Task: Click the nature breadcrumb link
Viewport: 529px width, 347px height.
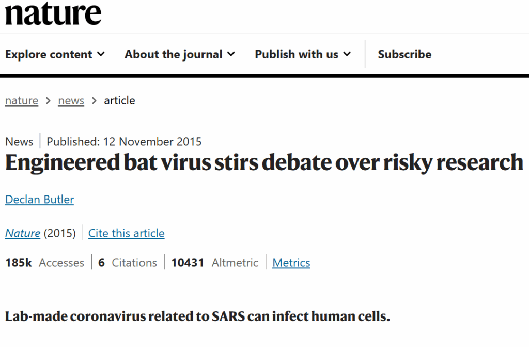Action: 22,101
